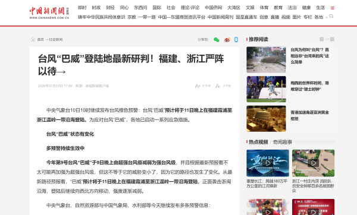Play the Zhejiang village flood video

point(314,163)
